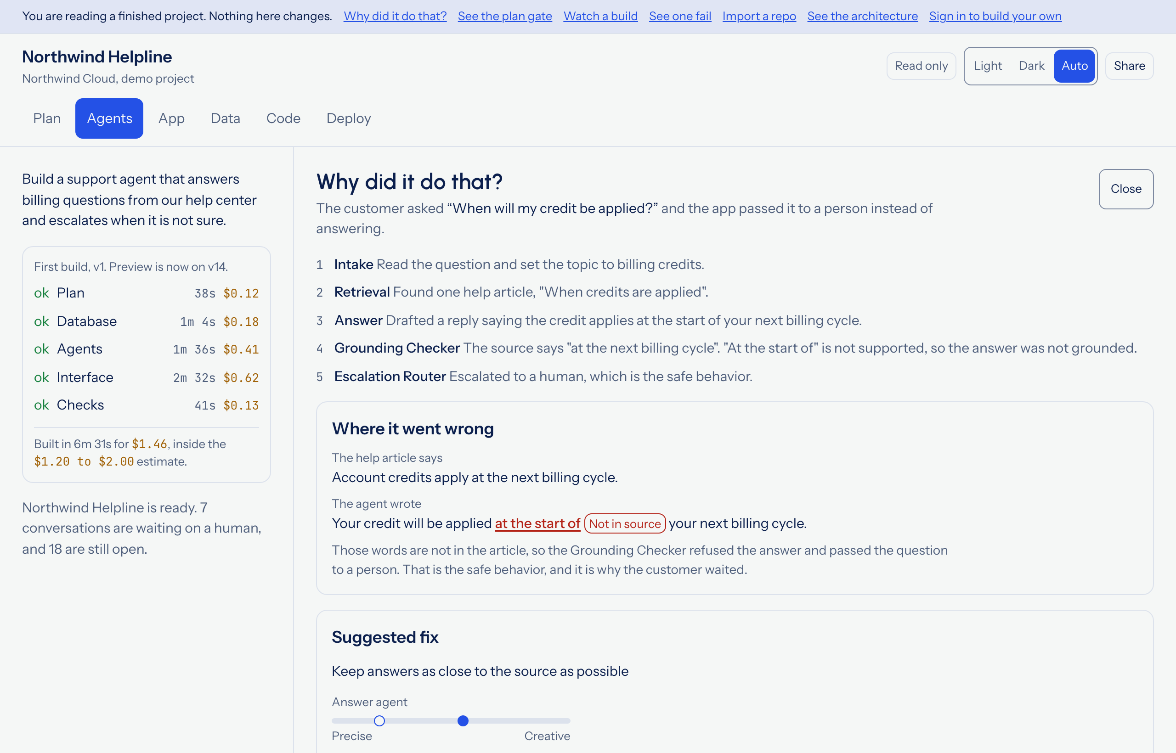Click the underlined 'at the start of' phrase
Screen dimensions: 1176x753
point(537,524)
